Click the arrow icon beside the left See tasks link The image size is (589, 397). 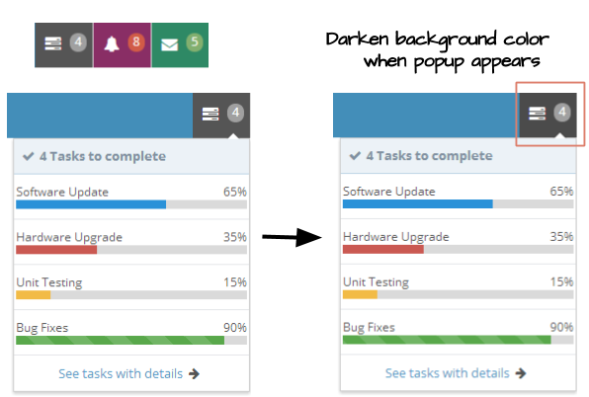[x=194, y=373]
